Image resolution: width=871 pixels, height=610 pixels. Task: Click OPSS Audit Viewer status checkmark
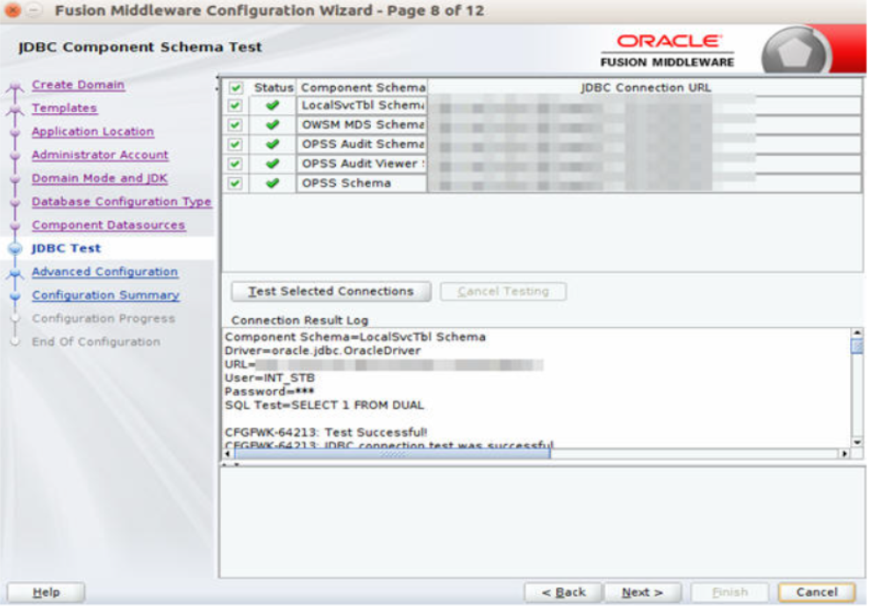coord(271,162)
